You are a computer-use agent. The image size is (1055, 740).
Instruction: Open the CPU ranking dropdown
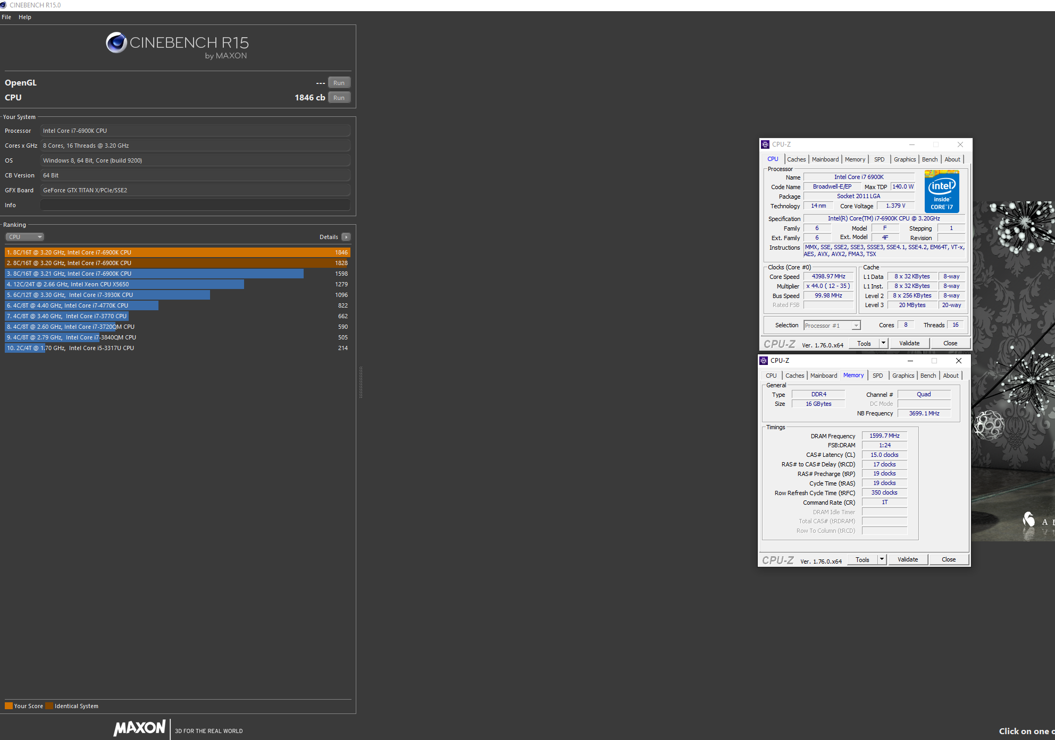point(24,237)
